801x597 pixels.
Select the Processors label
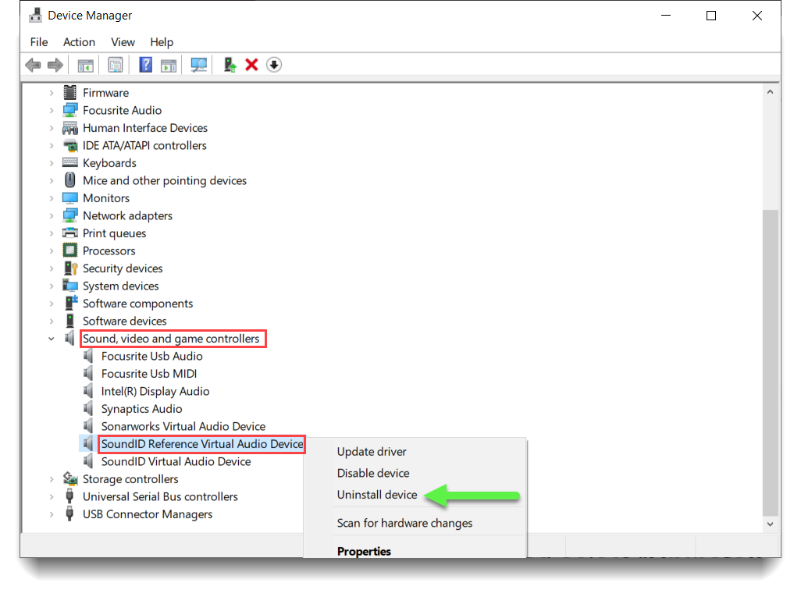tap(109, 251)
